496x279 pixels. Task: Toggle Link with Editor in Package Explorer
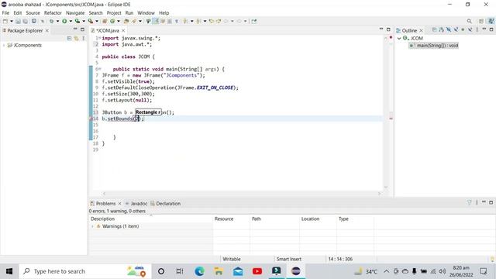[76, 38]
